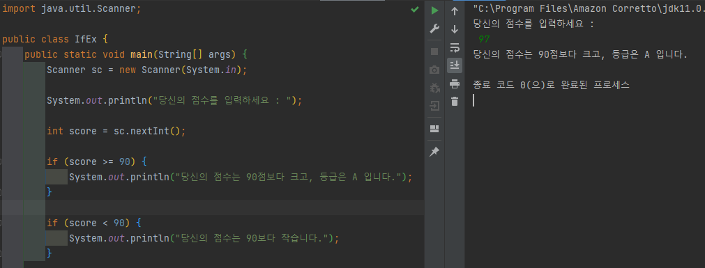This screenshot has width=705, height=268.
Task: Click '종료 코드 0(으)로 완료된 프로세스' text
Action: 551,85
